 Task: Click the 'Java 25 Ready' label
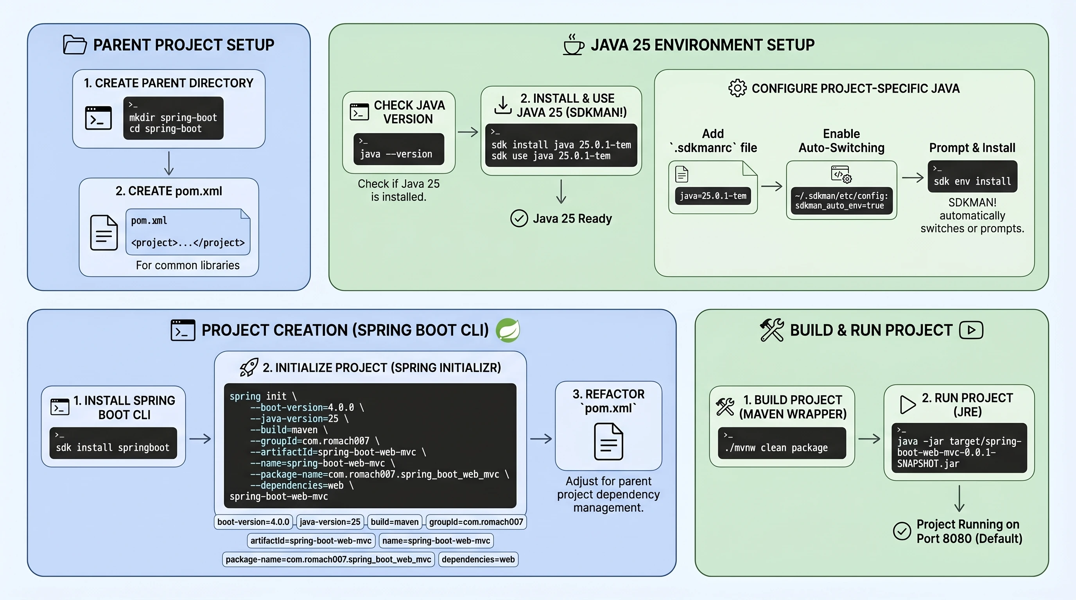(572, 218)
